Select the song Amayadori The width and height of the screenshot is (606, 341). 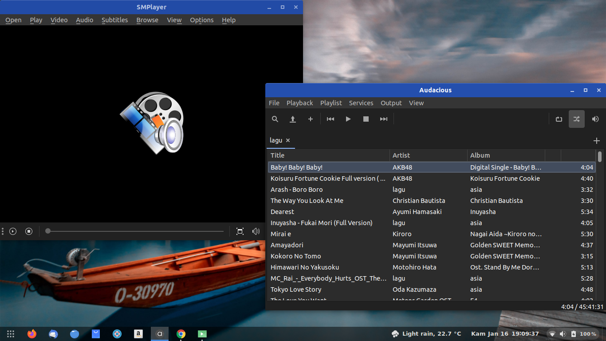pos(432,245)
